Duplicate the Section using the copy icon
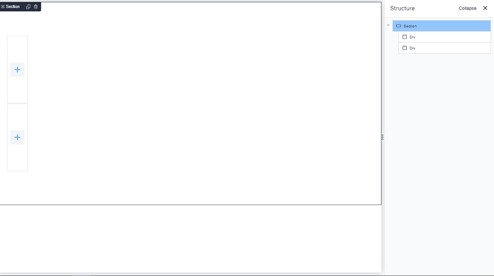 coord(28,7)
